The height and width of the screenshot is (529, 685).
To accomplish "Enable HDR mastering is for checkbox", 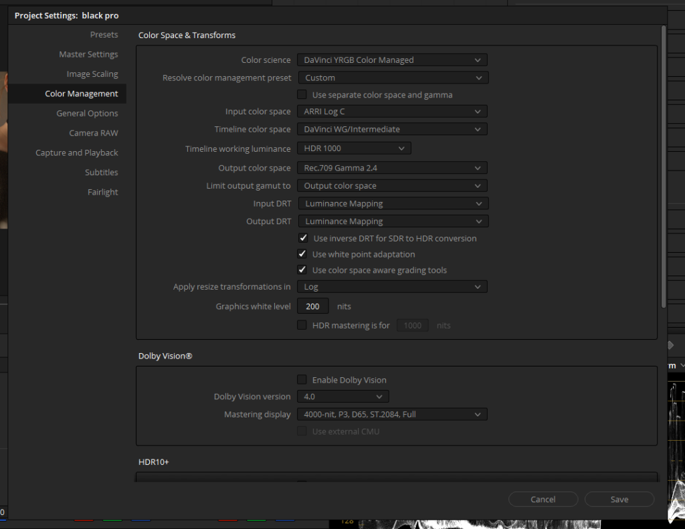I will [302, 325].
